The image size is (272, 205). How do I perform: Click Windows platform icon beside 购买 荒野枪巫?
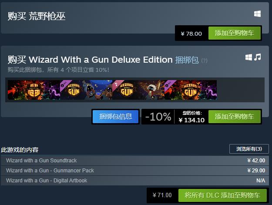click(257, 14)
